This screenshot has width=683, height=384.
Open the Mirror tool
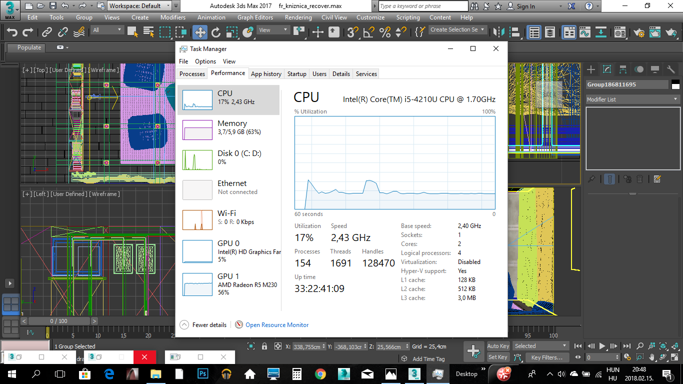pyautogui.click(x=498, y=32)
